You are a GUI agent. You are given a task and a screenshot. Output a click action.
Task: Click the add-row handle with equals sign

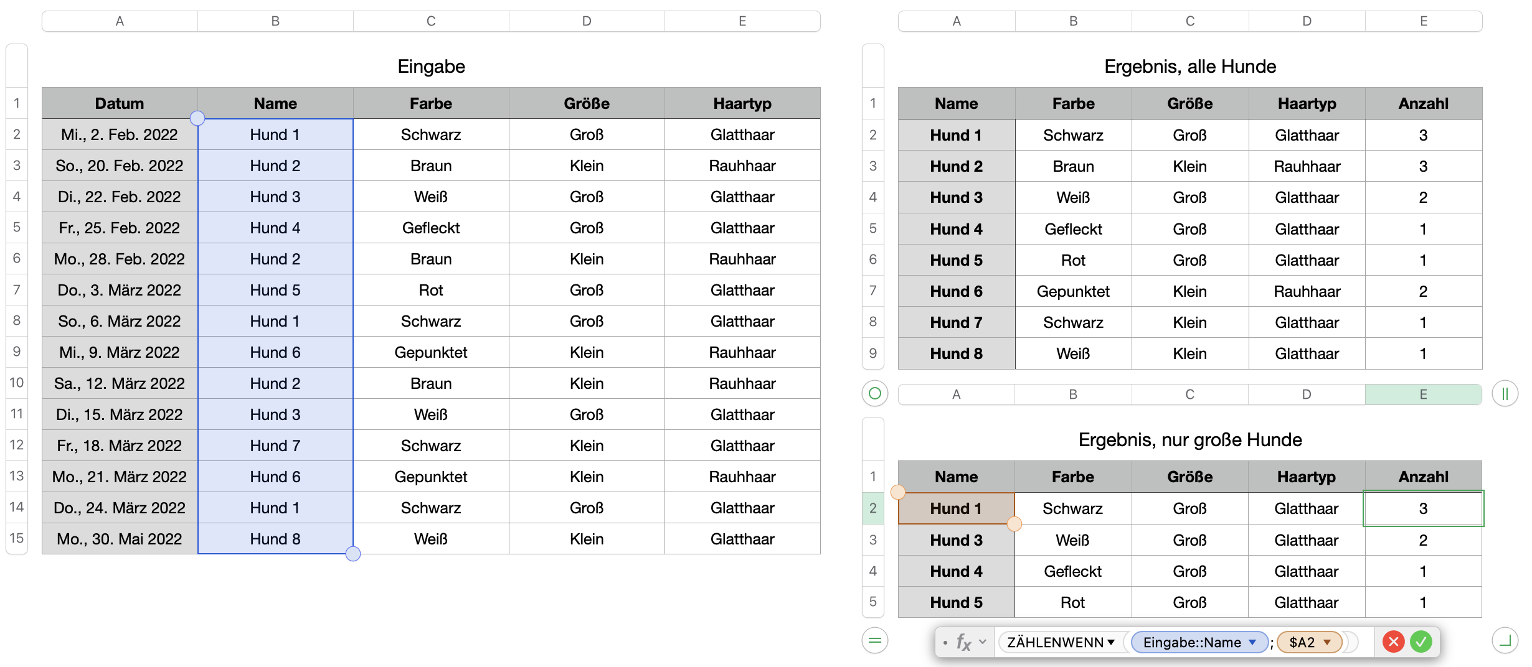(x=874, y=640)
